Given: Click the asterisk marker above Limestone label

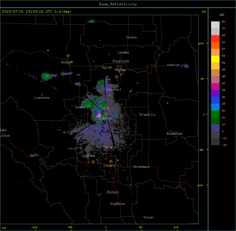Looking at the screenshot, I should coord(42,95).
